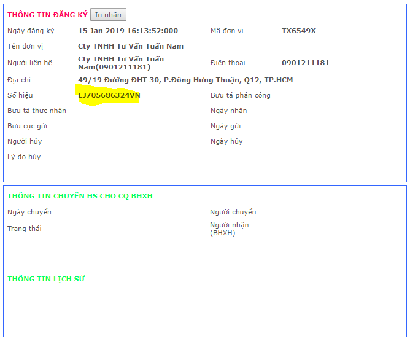The height and width of the screenshot is (341, 410).
Task: Click the "Ngày hủy" label
Action: point(226,141)
